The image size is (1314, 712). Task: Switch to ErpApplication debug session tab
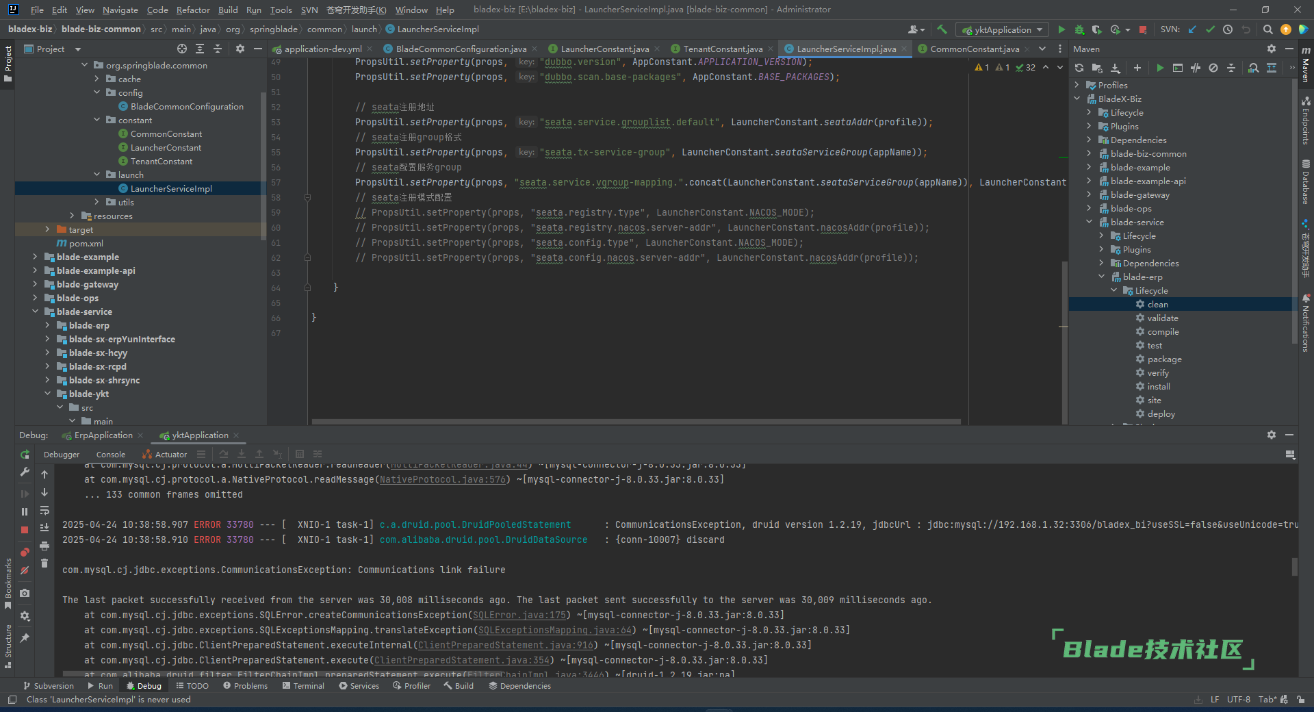click(x=103, y=435)
